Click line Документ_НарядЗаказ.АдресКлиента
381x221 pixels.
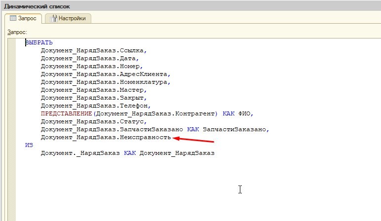[106, 74]
